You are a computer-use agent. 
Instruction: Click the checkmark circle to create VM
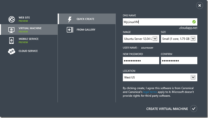point(194,109)
